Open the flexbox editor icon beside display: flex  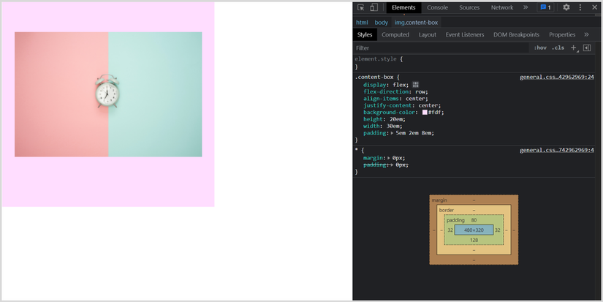pos(415,85)
